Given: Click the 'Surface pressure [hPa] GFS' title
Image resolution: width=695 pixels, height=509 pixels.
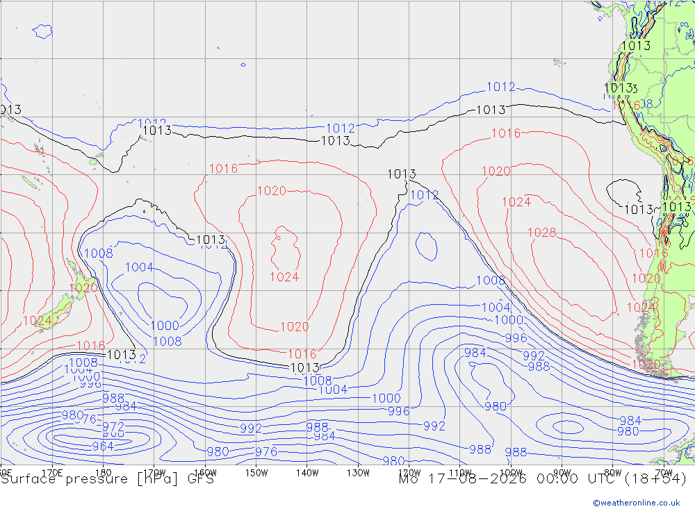Looking at the screenshot, I should 107,479.
